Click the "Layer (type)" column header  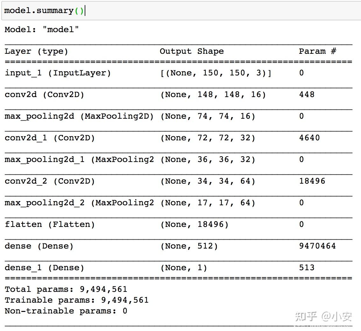(36, 52)
